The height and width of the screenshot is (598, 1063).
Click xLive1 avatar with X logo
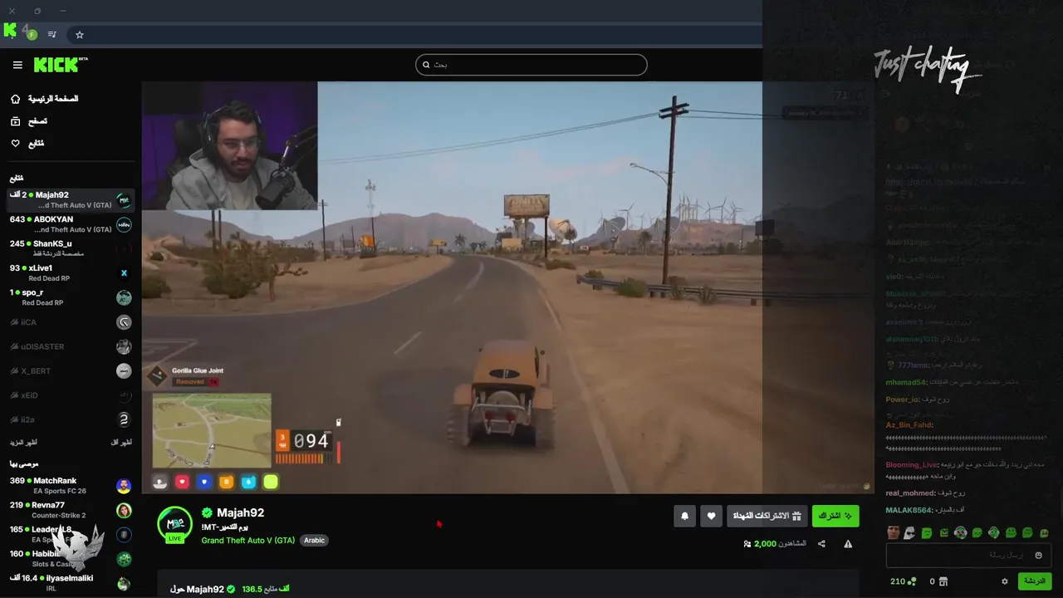pos(124,273)
